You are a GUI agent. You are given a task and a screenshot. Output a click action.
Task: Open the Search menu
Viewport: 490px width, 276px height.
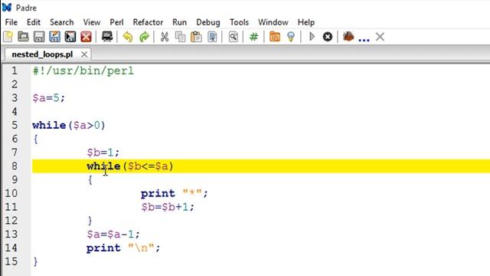coord(61,22)
